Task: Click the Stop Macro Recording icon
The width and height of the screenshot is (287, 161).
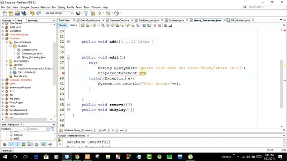Action: coord(160,25)
